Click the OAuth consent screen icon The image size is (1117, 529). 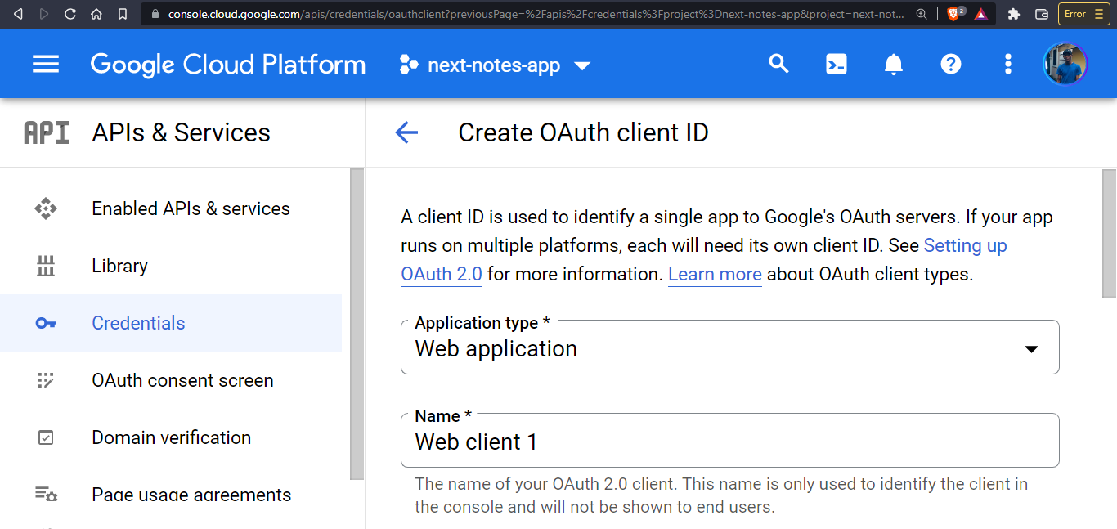(x=46, y=380)
